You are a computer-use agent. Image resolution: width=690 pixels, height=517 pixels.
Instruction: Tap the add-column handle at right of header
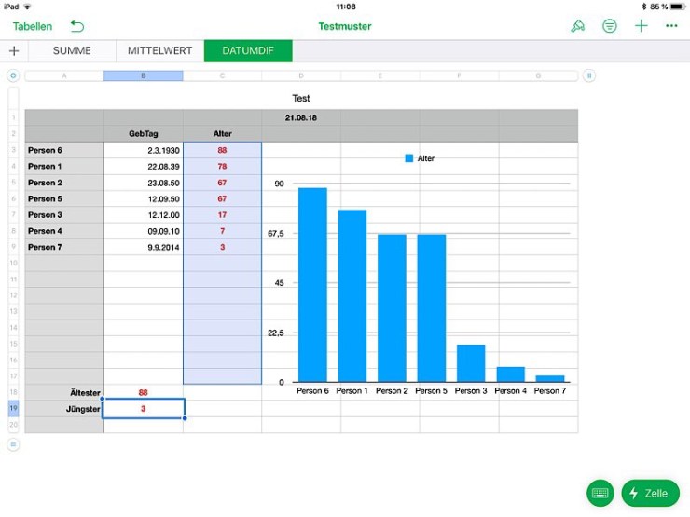[589, 76]
